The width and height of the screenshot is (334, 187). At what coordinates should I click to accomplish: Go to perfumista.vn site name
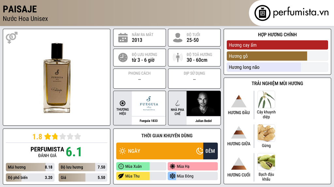pos(301,12)
